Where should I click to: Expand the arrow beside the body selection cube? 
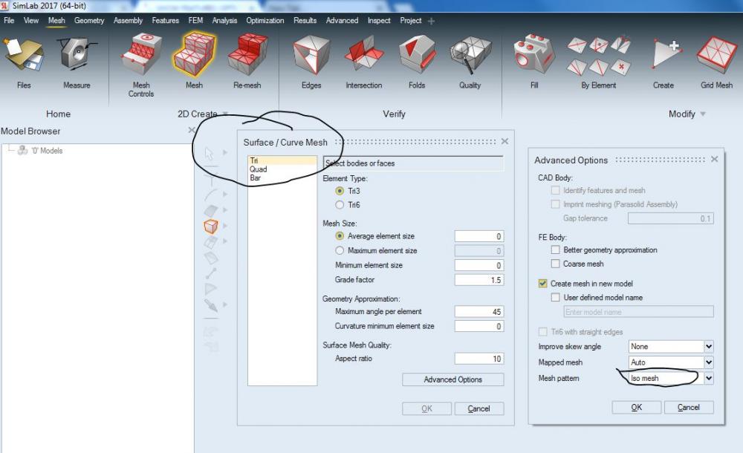(225, 226)
